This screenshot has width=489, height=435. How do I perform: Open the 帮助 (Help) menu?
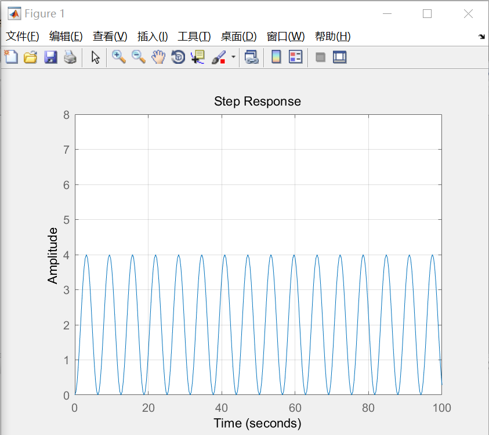point(332,36)
